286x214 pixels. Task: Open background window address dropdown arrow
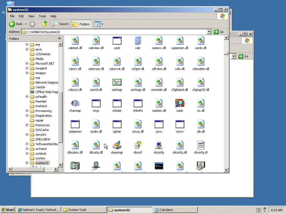(x=234, y=56)
